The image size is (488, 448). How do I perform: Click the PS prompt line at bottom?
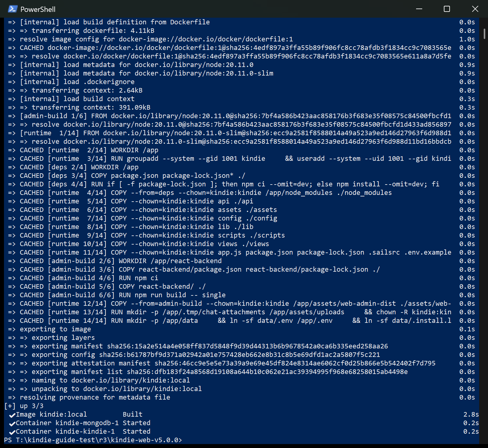pyautogui.click(x=93, y=440)
